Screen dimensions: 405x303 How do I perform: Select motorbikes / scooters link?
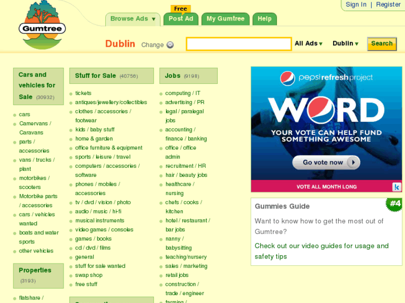pos(35,182)
